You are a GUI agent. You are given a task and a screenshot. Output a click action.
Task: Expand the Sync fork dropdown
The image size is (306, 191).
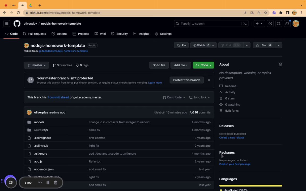[200, 97]
